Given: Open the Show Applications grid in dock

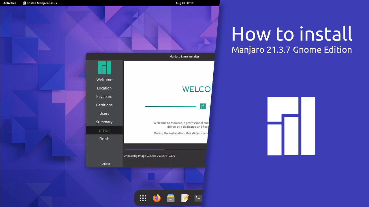Looking at the screenshot, I should (143, 198).
